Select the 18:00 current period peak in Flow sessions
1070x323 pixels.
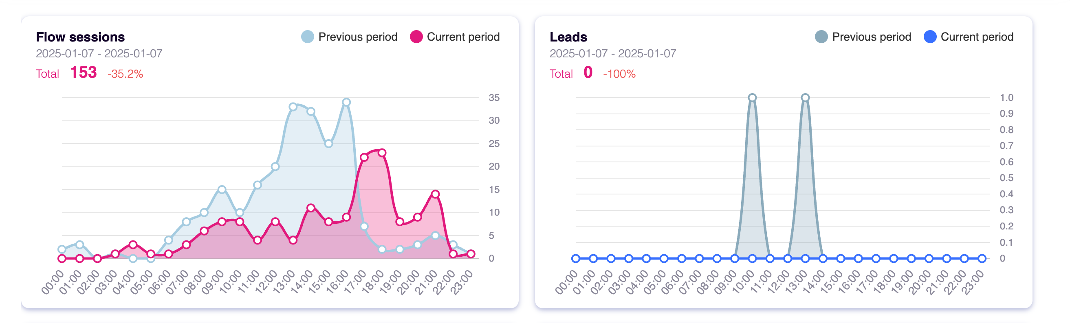click(x=382, y=153)
